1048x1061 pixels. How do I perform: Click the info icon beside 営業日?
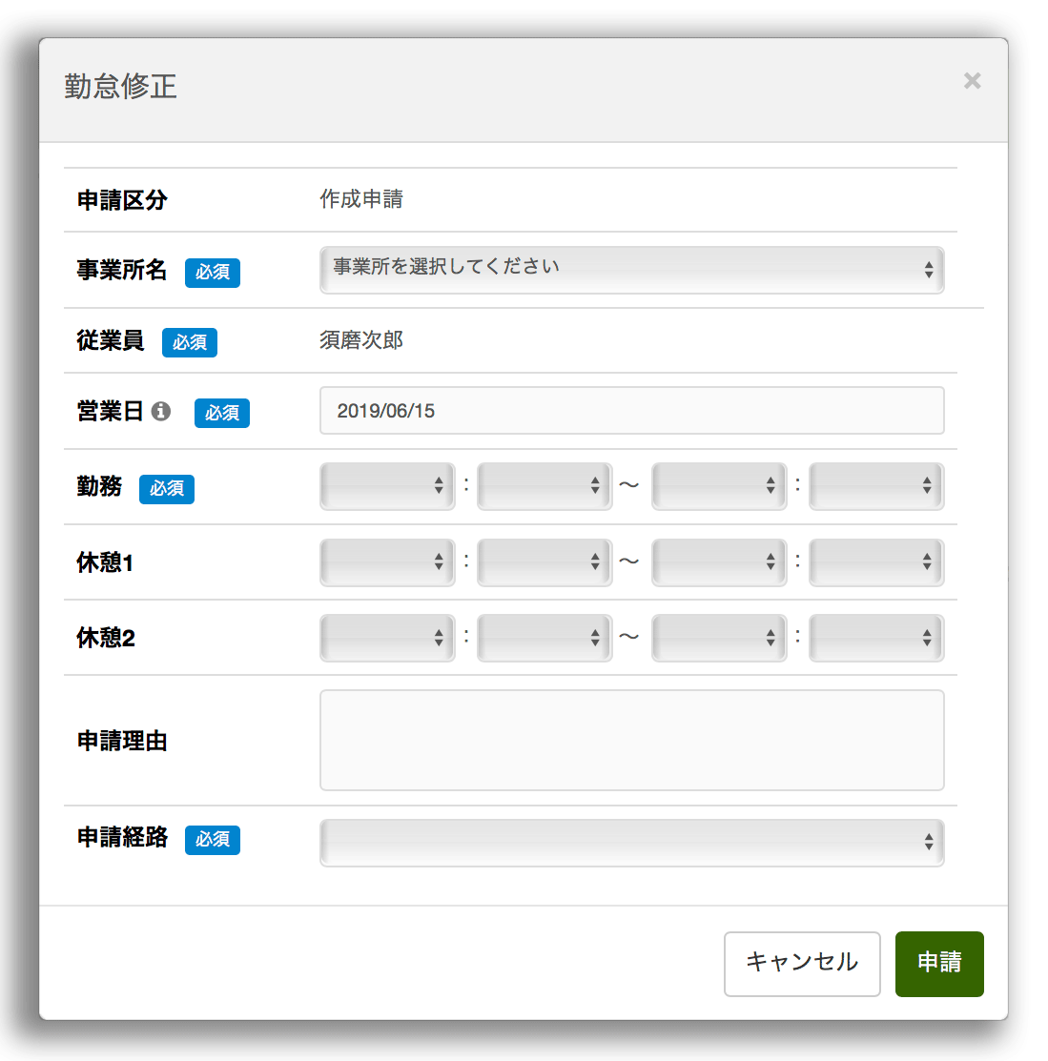pyautogui.click(x=161, y=411)
